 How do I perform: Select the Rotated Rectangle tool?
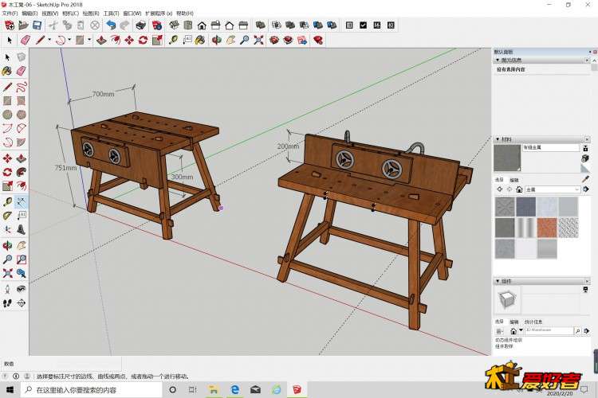click(21, 100)
